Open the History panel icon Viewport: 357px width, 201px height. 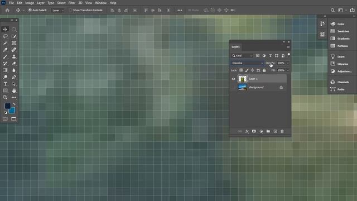pyautogui.click(x=322, y=23)
